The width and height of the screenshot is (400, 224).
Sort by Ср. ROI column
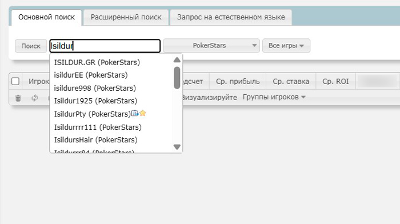pos(335,81)
